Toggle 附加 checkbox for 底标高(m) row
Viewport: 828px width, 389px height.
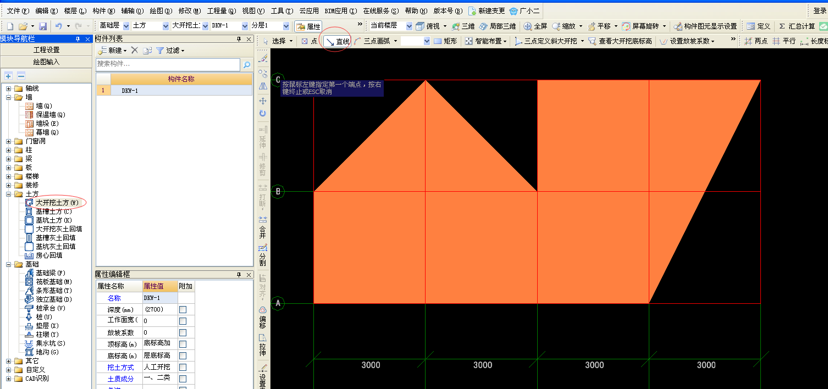point(183,356)
